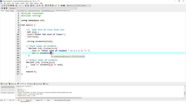Viewport: 186px width, 105px height.
Task: Open the Compiler bottom panel tab
Action: (4, 84)
